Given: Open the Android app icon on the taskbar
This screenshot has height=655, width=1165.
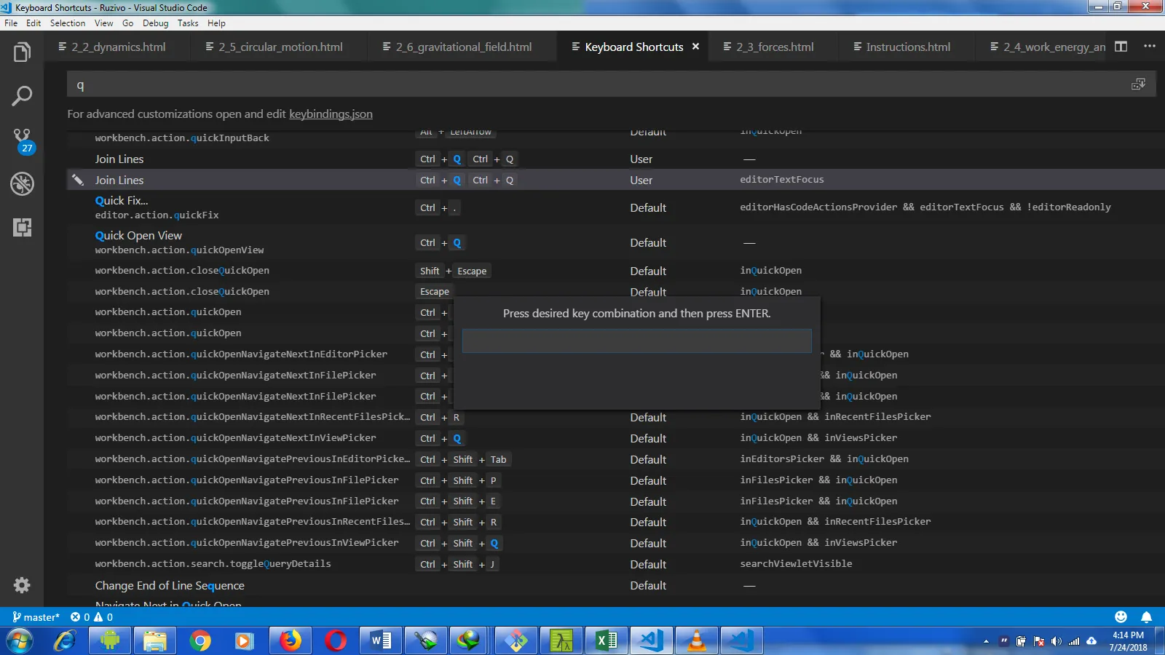Looking at the screenshot, I should tap(109, 641).
